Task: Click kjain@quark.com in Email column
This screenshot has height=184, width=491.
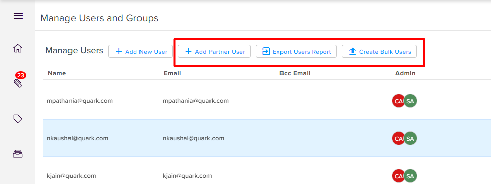Action: pyautogui.click(x=187, y=176)
